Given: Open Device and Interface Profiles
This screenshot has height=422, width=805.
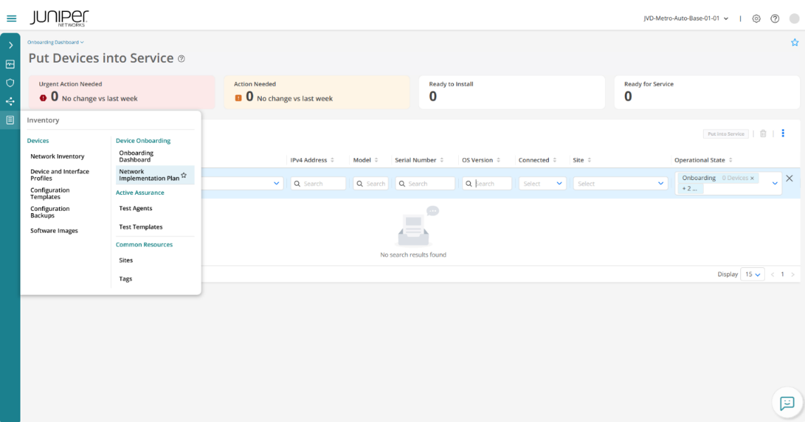Looking at the screenshot, I should (x=60, y=175).
